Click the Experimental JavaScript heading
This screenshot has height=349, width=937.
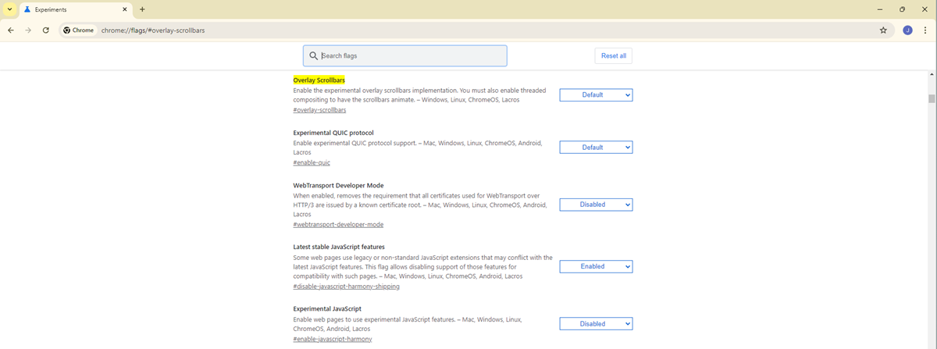coord(327,308)
